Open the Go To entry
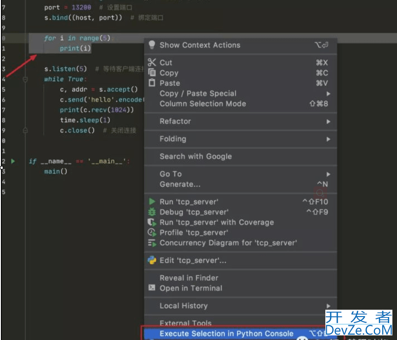 pos(240,174)
